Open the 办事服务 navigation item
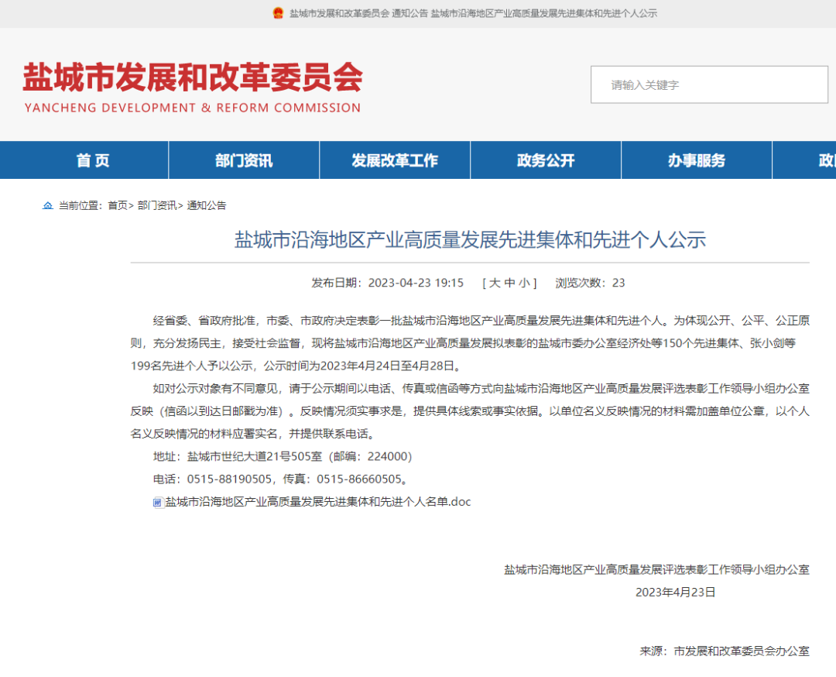The image size is (836, 677). click(697, 160)
